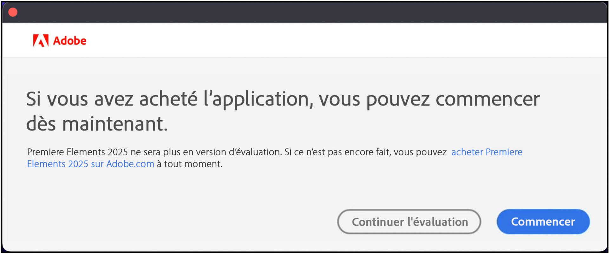Click the red Adobe "A" logo icon
This screenshot has height=254, width=609.
[x=41, y=41]
